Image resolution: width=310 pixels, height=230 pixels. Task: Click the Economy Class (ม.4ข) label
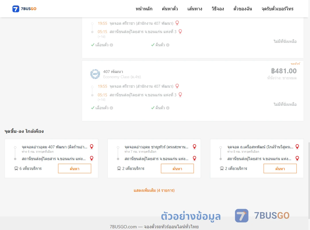pos(122,77)
